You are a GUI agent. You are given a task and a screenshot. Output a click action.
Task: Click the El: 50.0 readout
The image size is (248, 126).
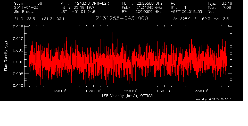pos(202,19)
